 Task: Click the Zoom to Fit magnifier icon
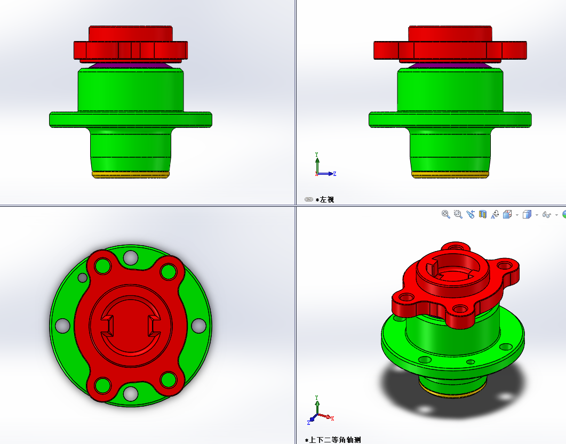[x=446, y=214]
